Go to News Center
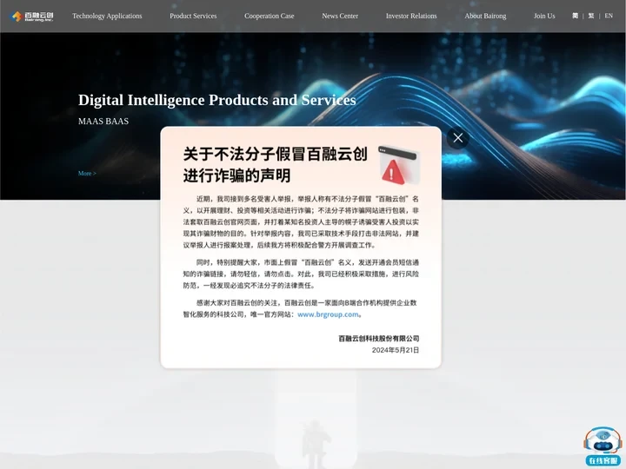The image size is (626, 469). click(x=340, y=16)
